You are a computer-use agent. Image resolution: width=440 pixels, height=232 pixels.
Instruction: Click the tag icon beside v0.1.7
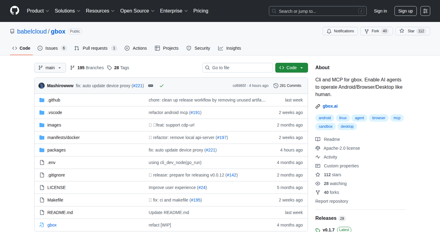(x=318, y=230)
